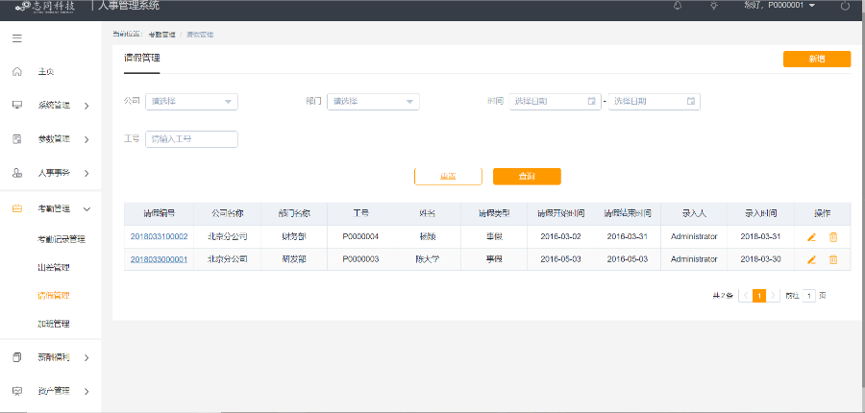This screenshot has height=413, width=865.
Task: Edit leave record 2018033100002 with pencil icon
Action: [811, 237]
